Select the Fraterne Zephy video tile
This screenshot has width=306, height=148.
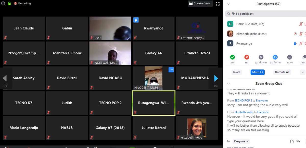coord(197,28)
